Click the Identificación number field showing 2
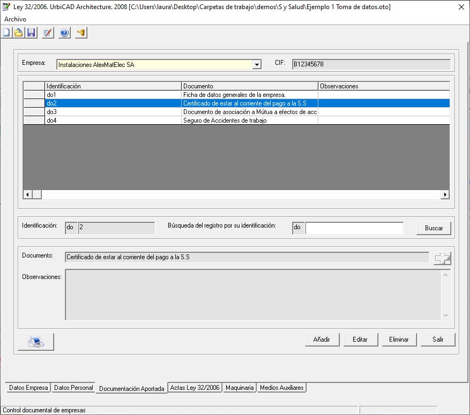 tap(116, 228)
